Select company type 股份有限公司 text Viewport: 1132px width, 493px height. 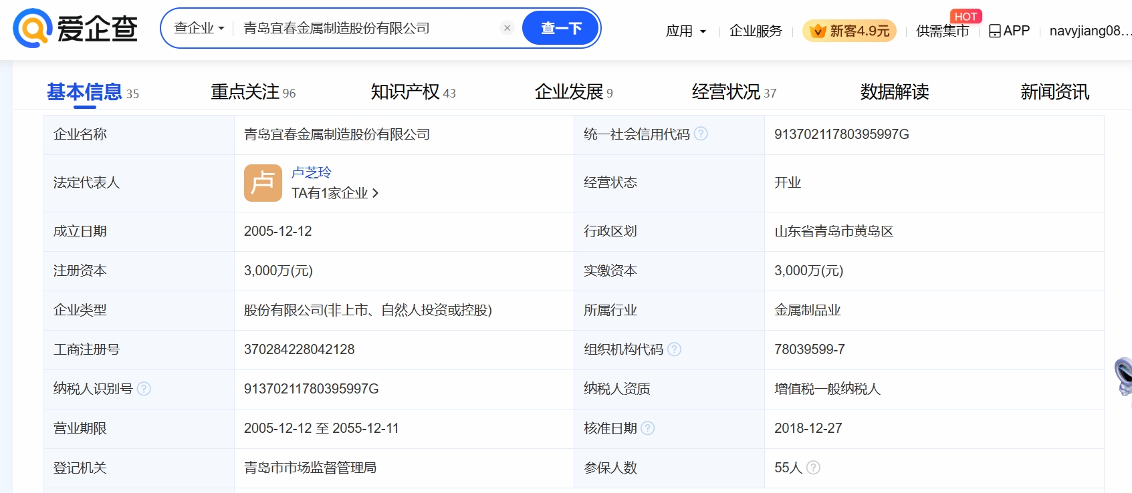(368, 310)
